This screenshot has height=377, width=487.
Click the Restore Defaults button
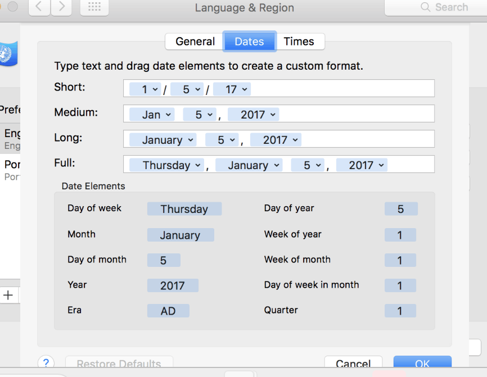tap(119, 362)
